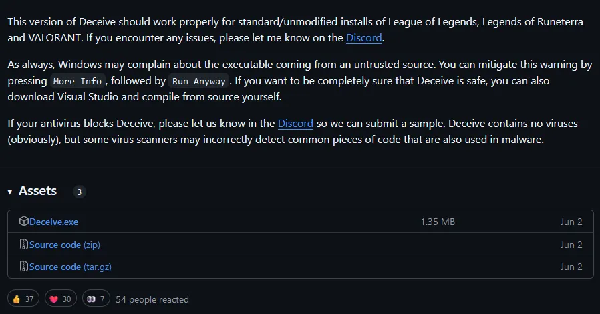The height and width of the screenshot is (314, 600).
Task: Download the Deceive.exe file
Action: click(53, 222)
